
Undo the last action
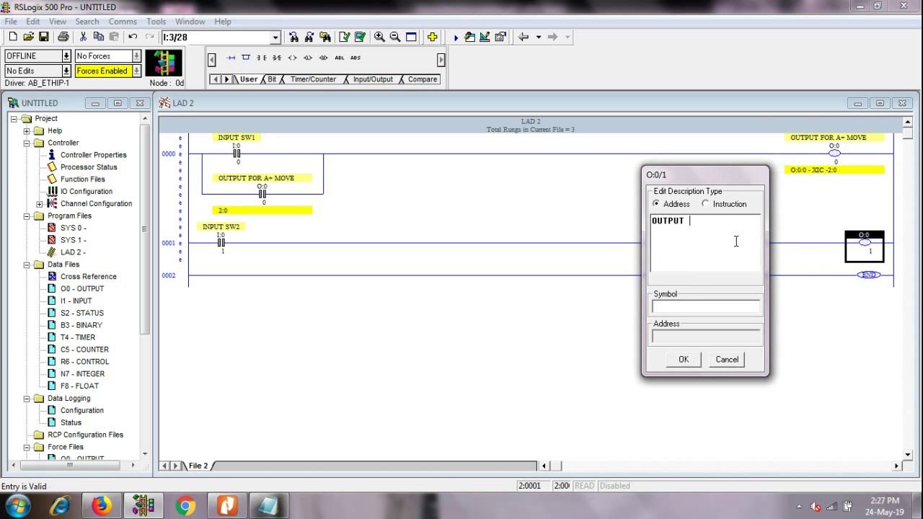(x=133, y=37)
